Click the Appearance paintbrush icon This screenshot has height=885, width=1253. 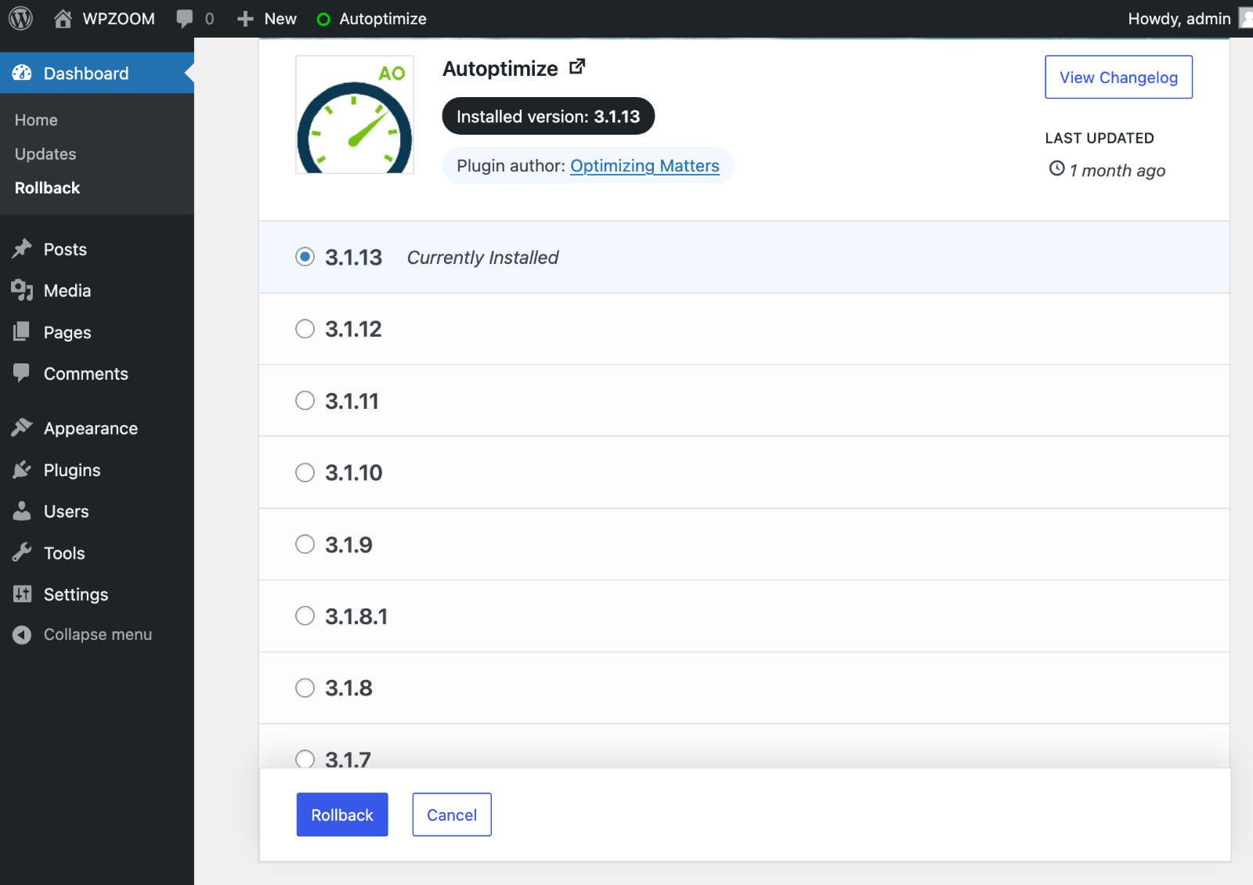(22, 428)
